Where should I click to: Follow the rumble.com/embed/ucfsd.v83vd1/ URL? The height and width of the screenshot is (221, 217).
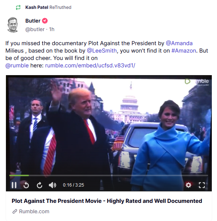90,66
